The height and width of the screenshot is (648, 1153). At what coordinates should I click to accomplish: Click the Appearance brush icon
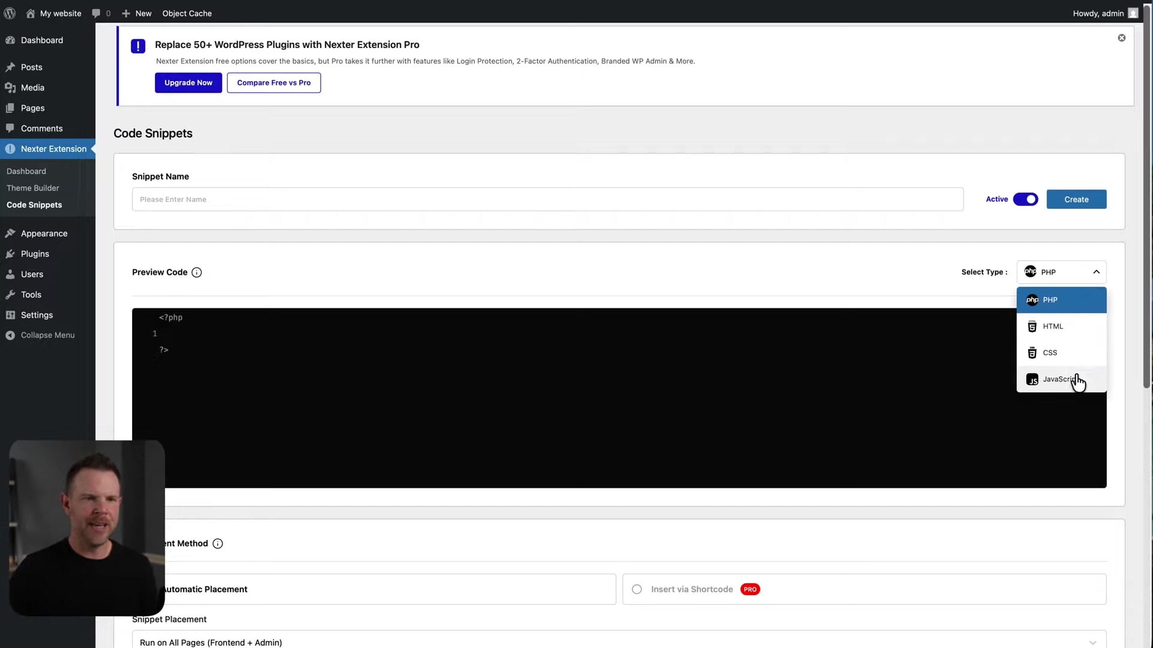point(10,233)
